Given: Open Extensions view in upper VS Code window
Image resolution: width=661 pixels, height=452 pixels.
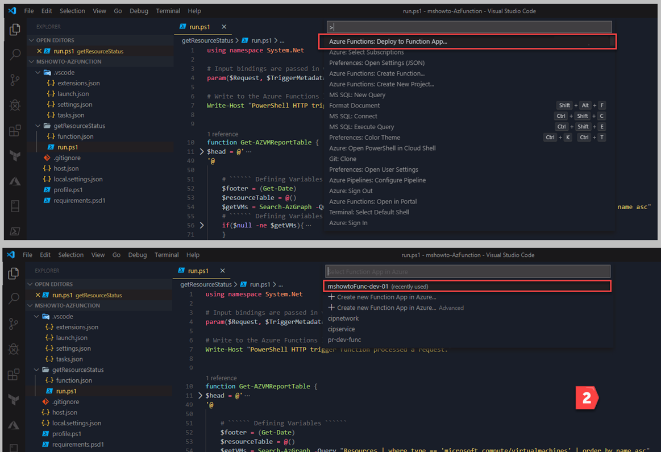Looking at the screenshot, I should pyautogui.click(x=15, y=130).
